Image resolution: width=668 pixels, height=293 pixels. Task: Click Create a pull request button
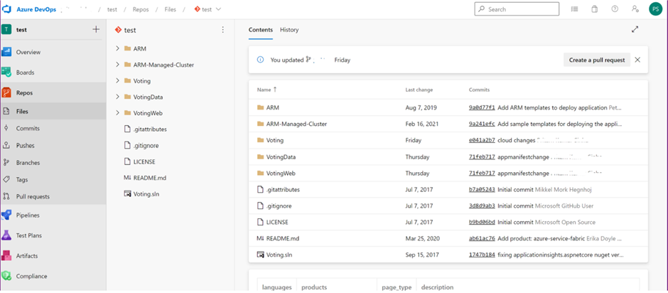pyautogui.click(x=597, y=60)
